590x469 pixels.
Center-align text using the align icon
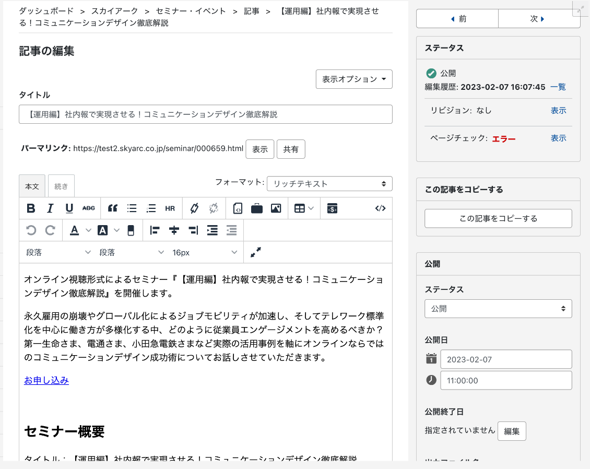pos(174,230)
